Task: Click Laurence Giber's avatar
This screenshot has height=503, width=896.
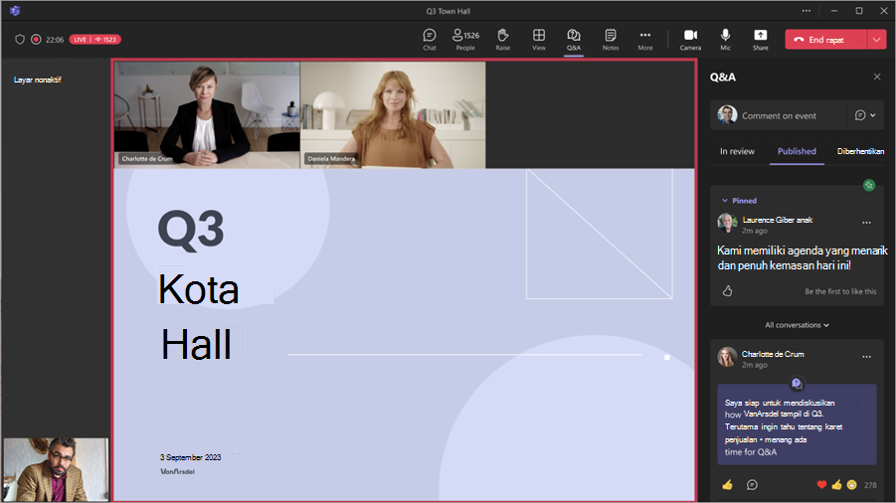Action: (727, 223)
